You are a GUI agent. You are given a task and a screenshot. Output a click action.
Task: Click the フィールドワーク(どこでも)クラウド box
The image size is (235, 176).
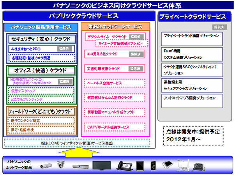[41, 112]
